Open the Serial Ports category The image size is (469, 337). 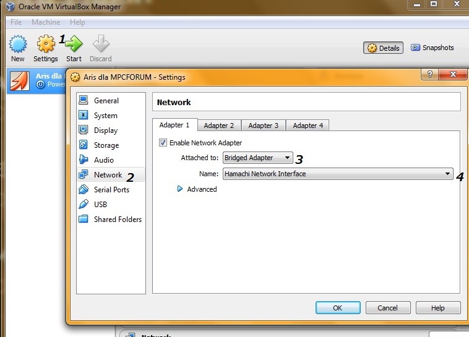point(111,190)
